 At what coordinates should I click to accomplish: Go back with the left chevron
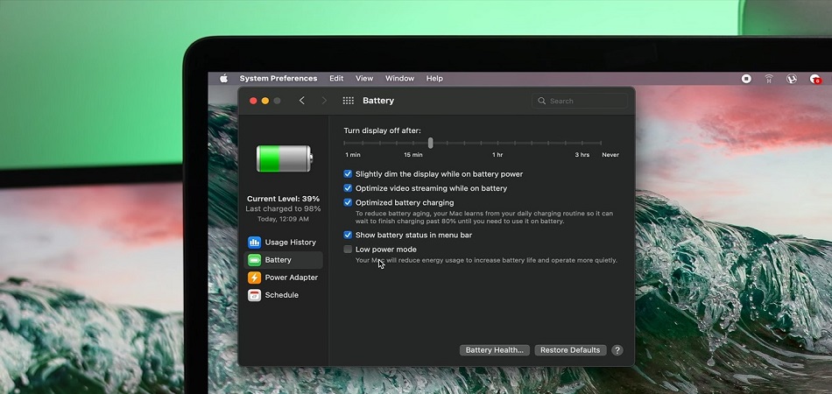302,101
